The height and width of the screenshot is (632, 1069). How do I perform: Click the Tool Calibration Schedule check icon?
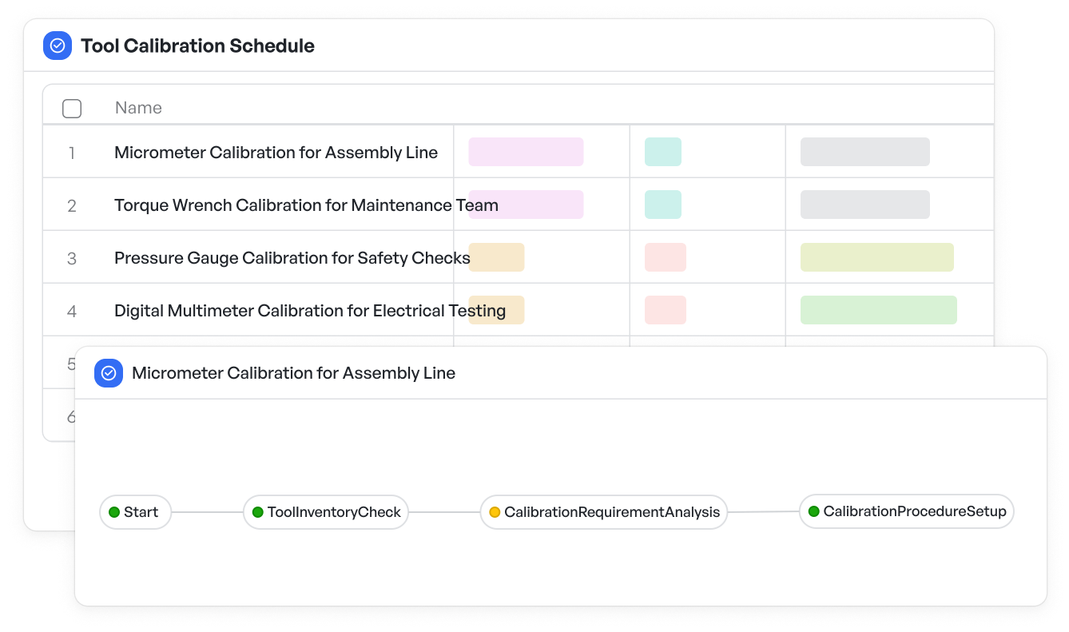tap(58, 46)
